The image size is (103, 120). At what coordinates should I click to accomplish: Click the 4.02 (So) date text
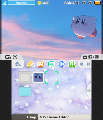coord(71,3)
